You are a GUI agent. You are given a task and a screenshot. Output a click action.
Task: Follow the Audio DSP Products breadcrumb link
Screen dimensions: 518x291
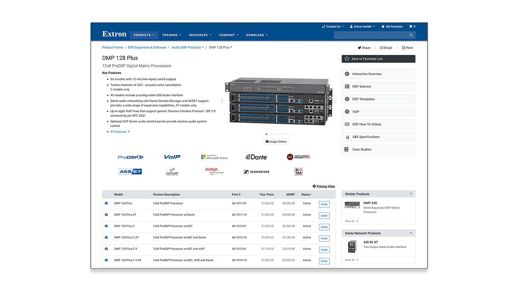187,47
